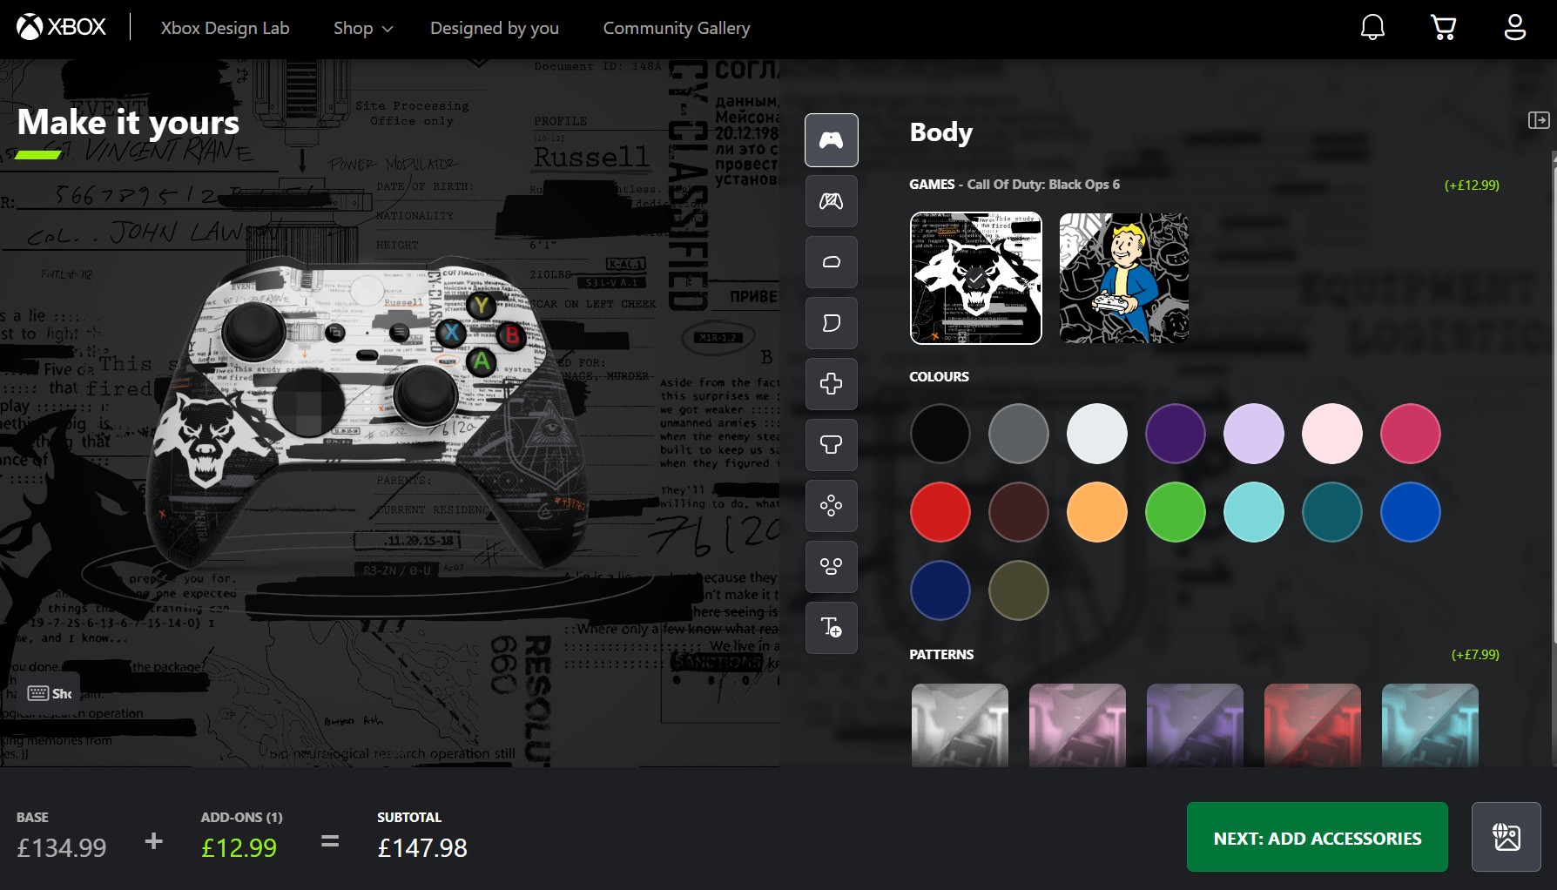Choose the navy blue body colour

[x=940, y=590]
